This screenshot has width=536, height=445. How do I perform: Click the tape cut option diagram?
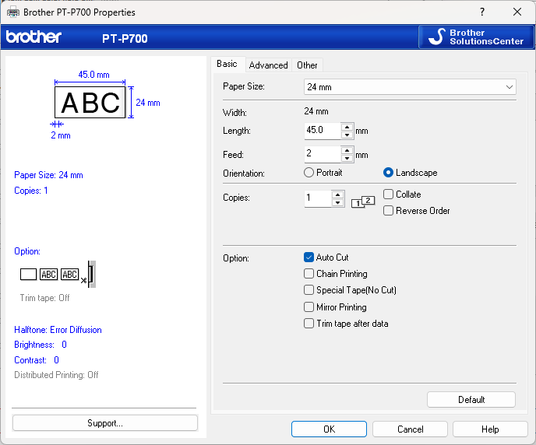pyautogui.click(x=58, y=274)
